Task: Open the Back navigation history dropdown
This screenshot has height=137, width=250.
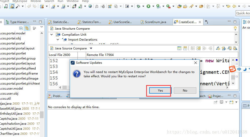Action: [x=239, y=6]
